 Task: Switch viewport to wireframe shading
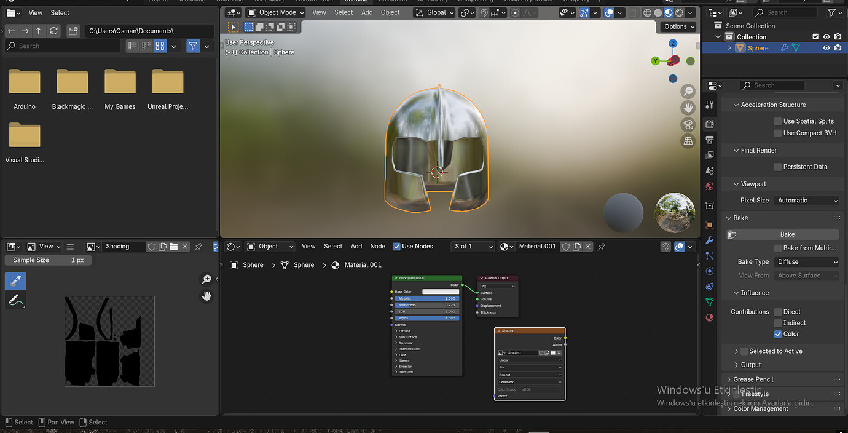coord(648,12)
